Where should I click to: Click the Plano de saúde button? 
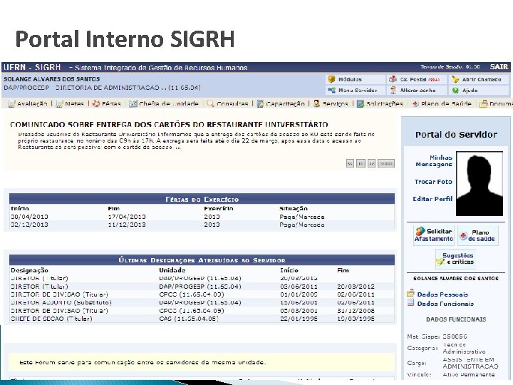pos(478,235)
